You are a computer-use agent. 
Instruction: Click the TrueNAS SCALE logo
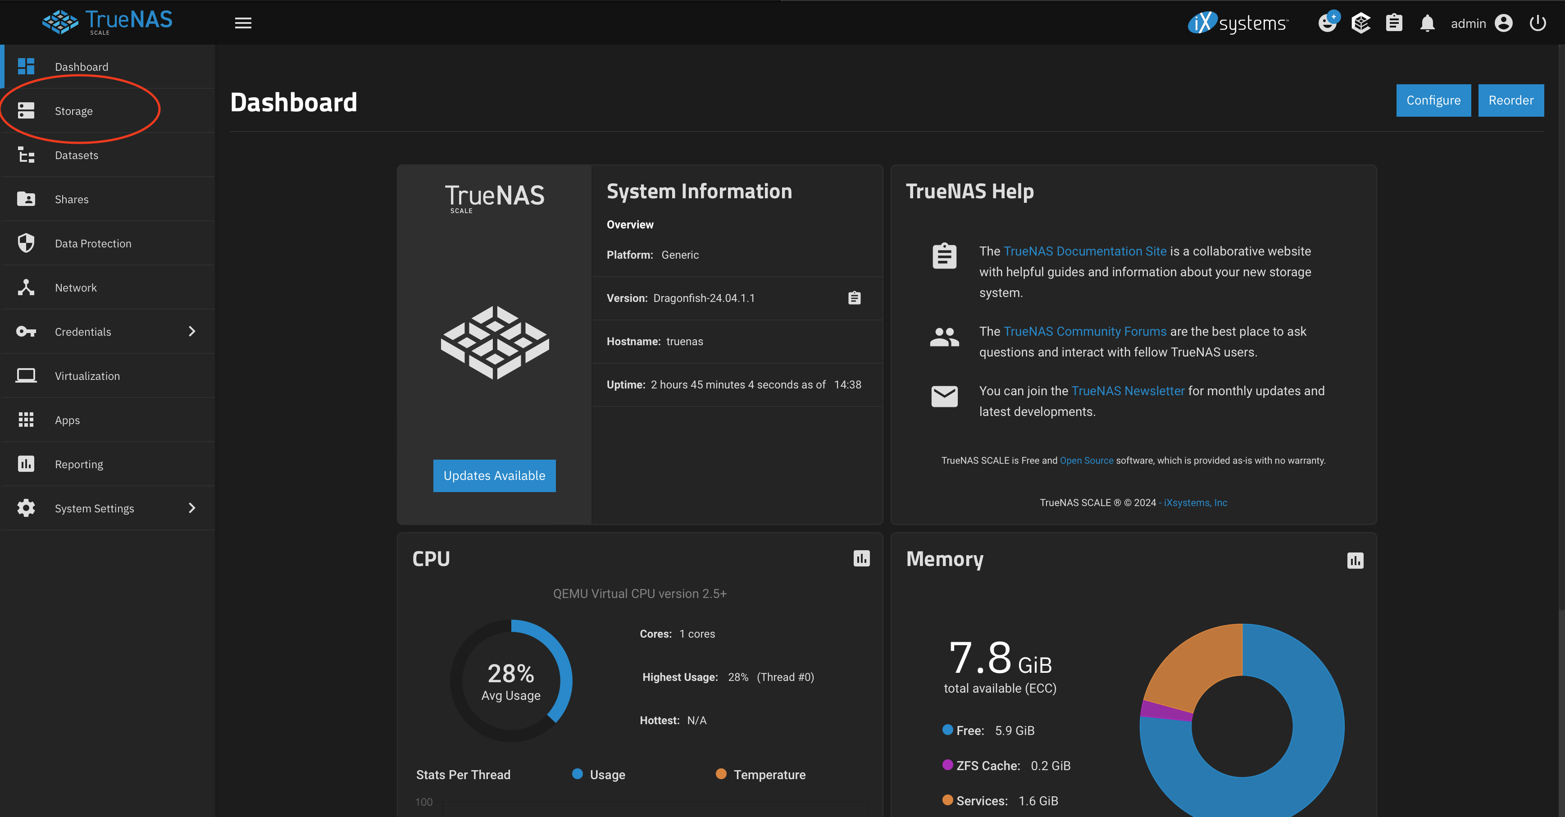tap(107, 22)
